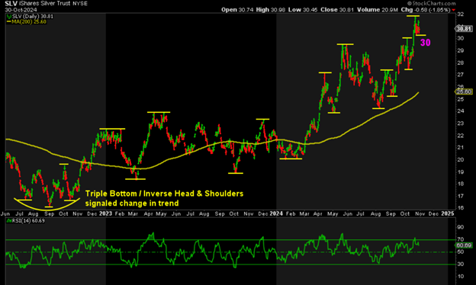Click the magenta 30 support label
Image resolution: width=476 pixels, height=285 pixels.
426,43
